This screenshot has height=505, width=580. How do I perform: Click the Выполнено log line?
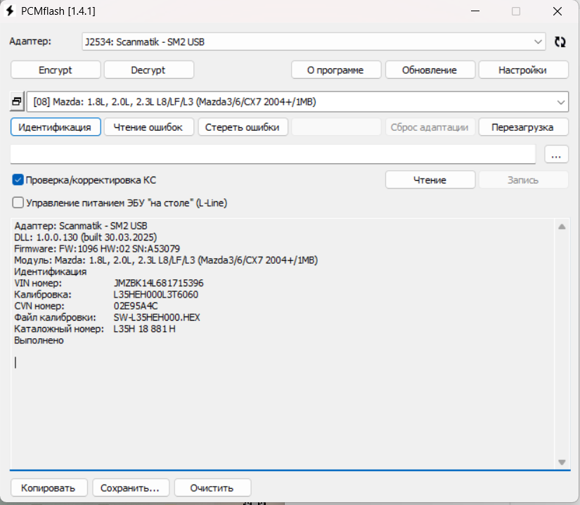39,340
